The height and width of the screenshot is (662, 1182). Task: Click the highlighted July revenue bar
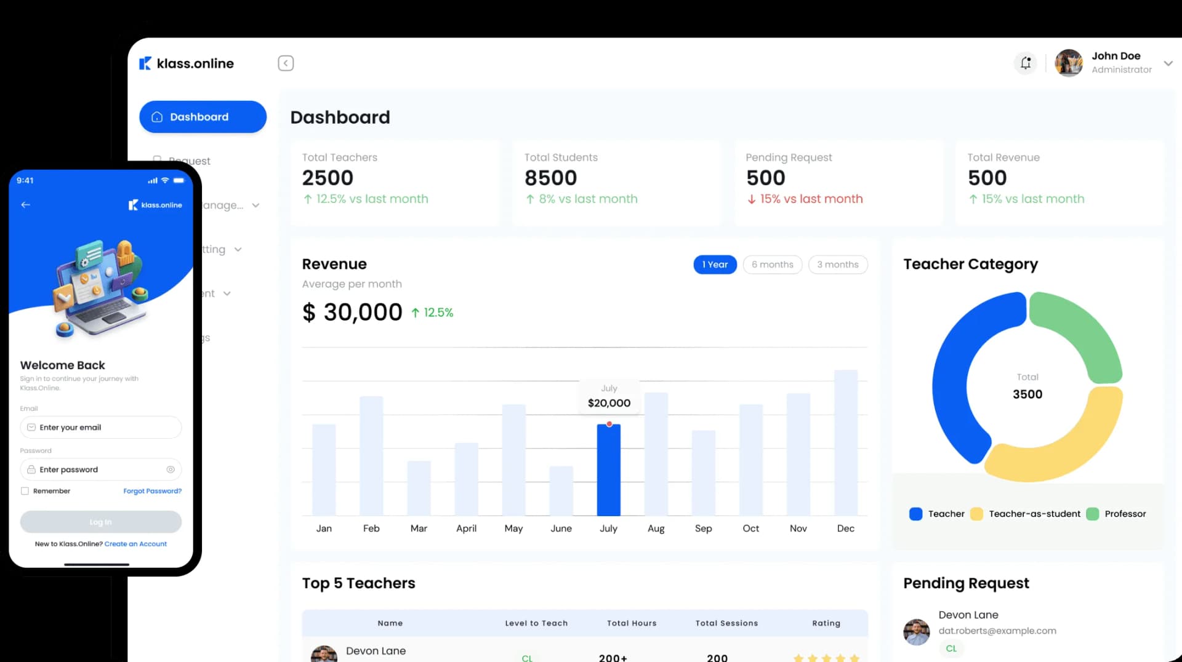[609, 469]
